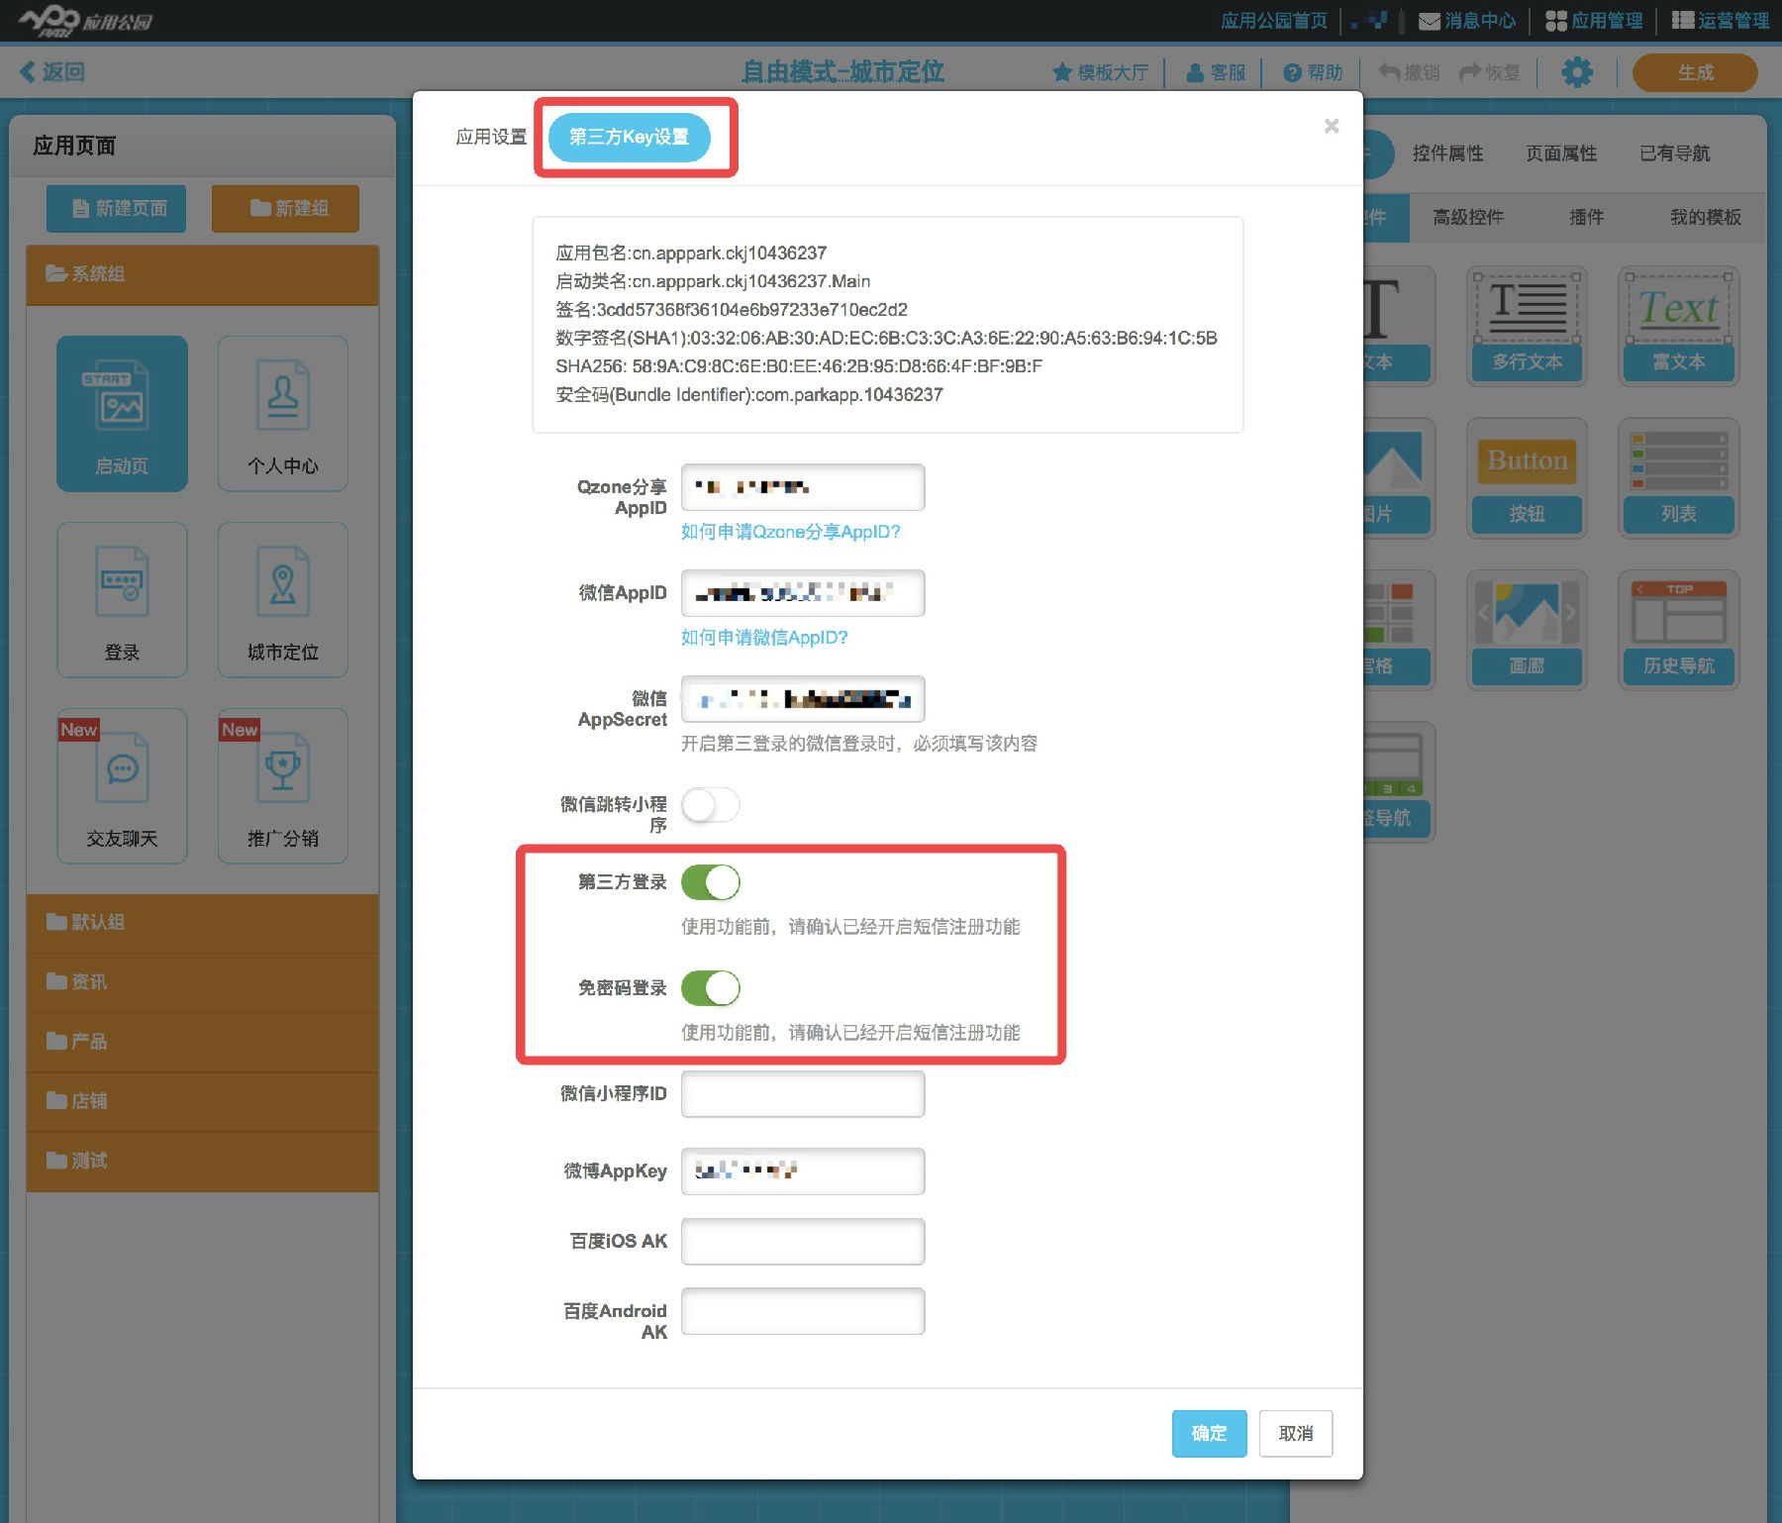1782x1523 pixels.
Task: Switch to the 应用设置 tab
Action: coord(490,137)
